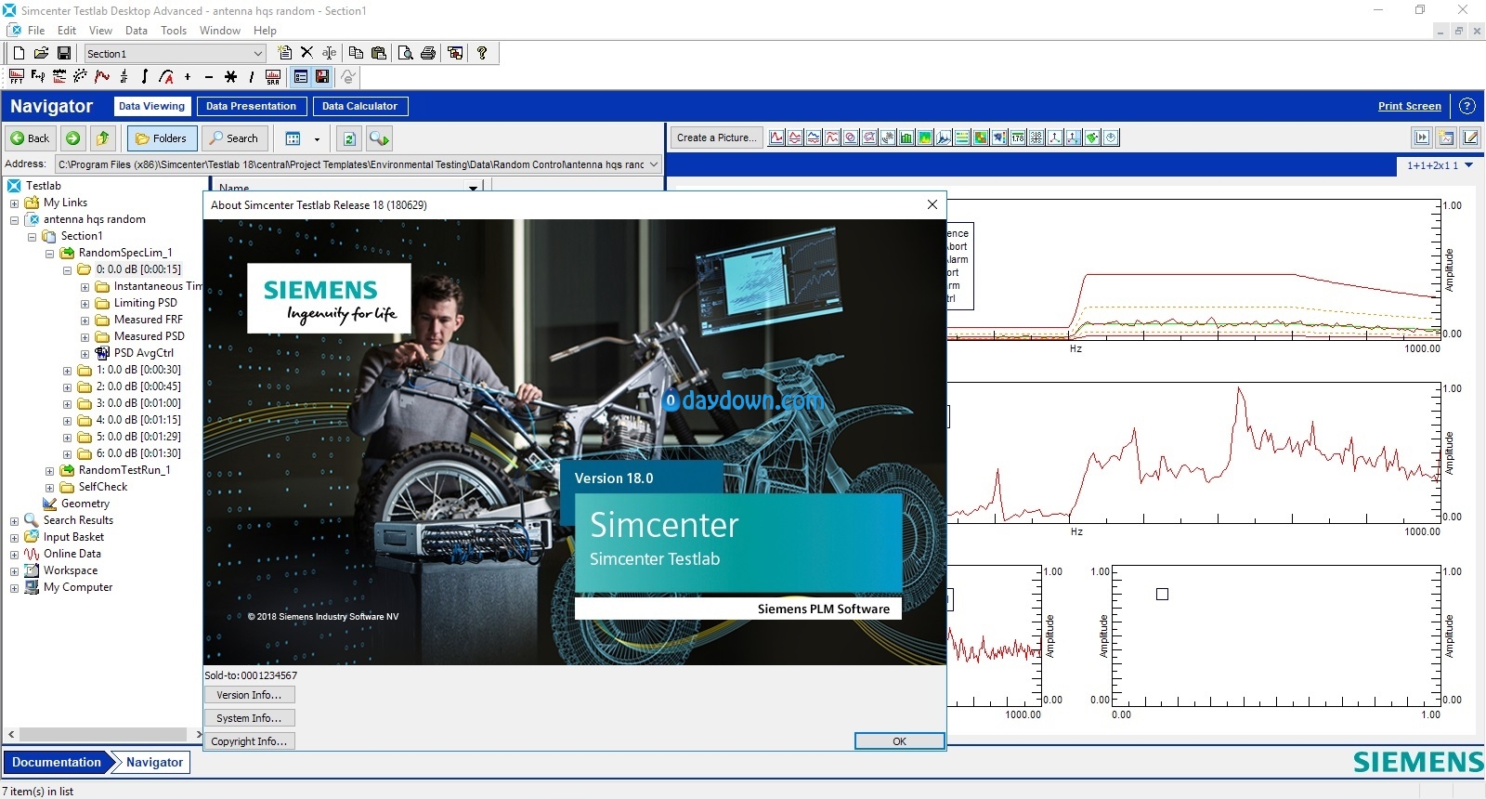Screen dimensions: 1486x799
Task: Click the FFT processing icon
Action: 16,77
